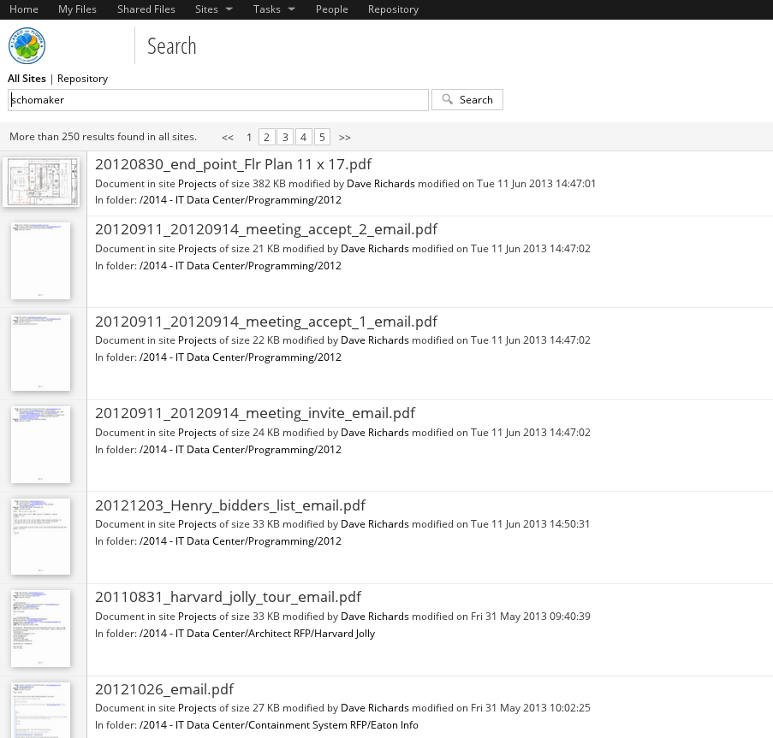Open folder path of meeting_accept_2 result
The width and height of the screenshot is (773, 738).
click(240, 266)
